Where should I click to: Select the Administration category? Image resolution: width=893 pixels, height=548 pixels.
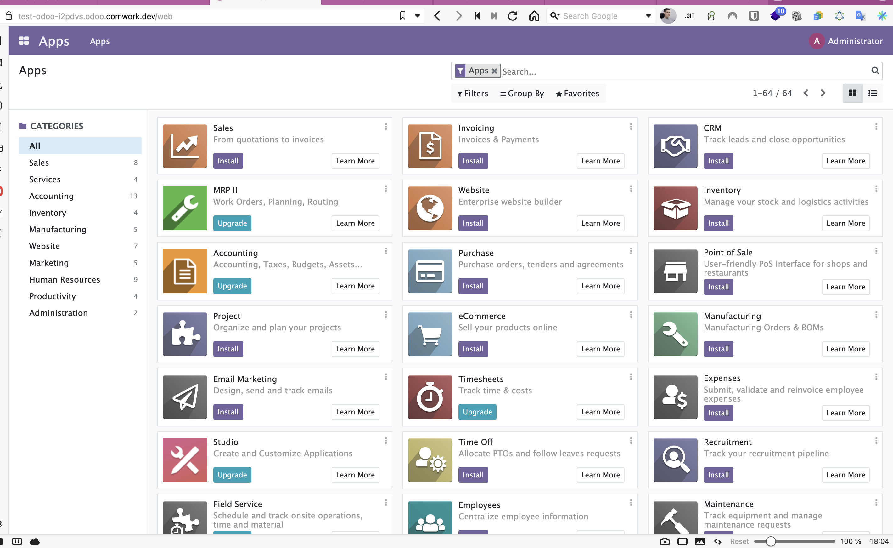(80, 313)
